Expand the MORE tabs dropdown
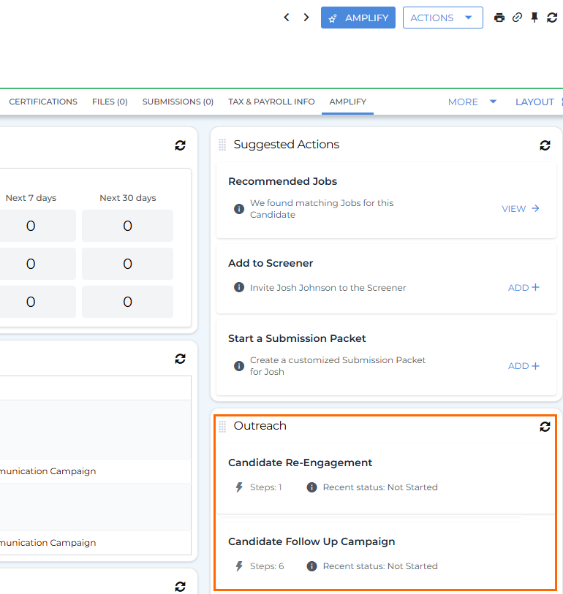The image size is (563, 594). click(x=472, y=102)
